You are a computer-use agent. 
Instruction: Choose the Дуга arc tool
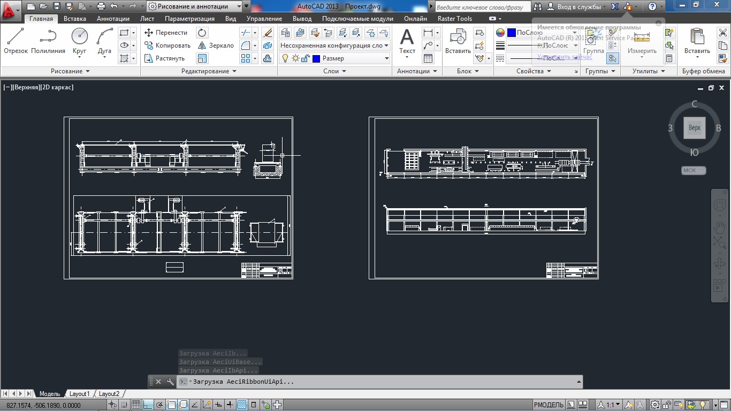pos(104,42)
